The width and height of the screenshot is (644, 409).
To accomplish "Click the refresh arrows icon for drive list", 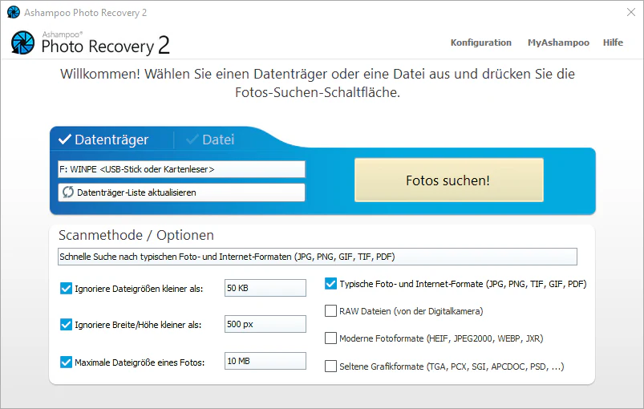I will tap(68, 192).
